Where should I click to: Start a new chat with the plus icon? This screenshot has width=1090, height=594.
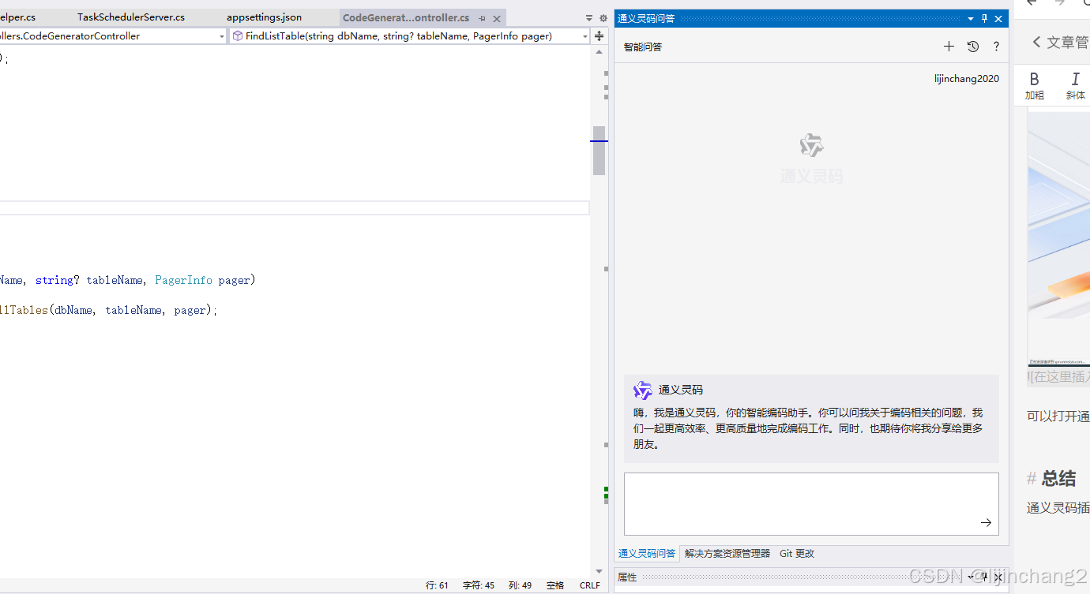tap(949, 47)
